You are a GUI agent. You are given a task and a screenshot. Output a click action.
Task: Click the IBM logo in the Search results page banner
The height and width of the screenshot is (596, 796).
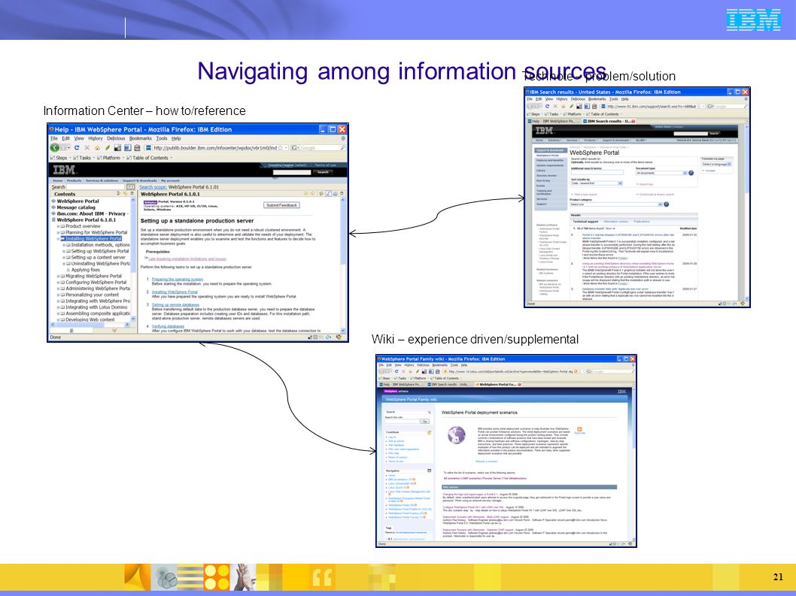point(544,132)
